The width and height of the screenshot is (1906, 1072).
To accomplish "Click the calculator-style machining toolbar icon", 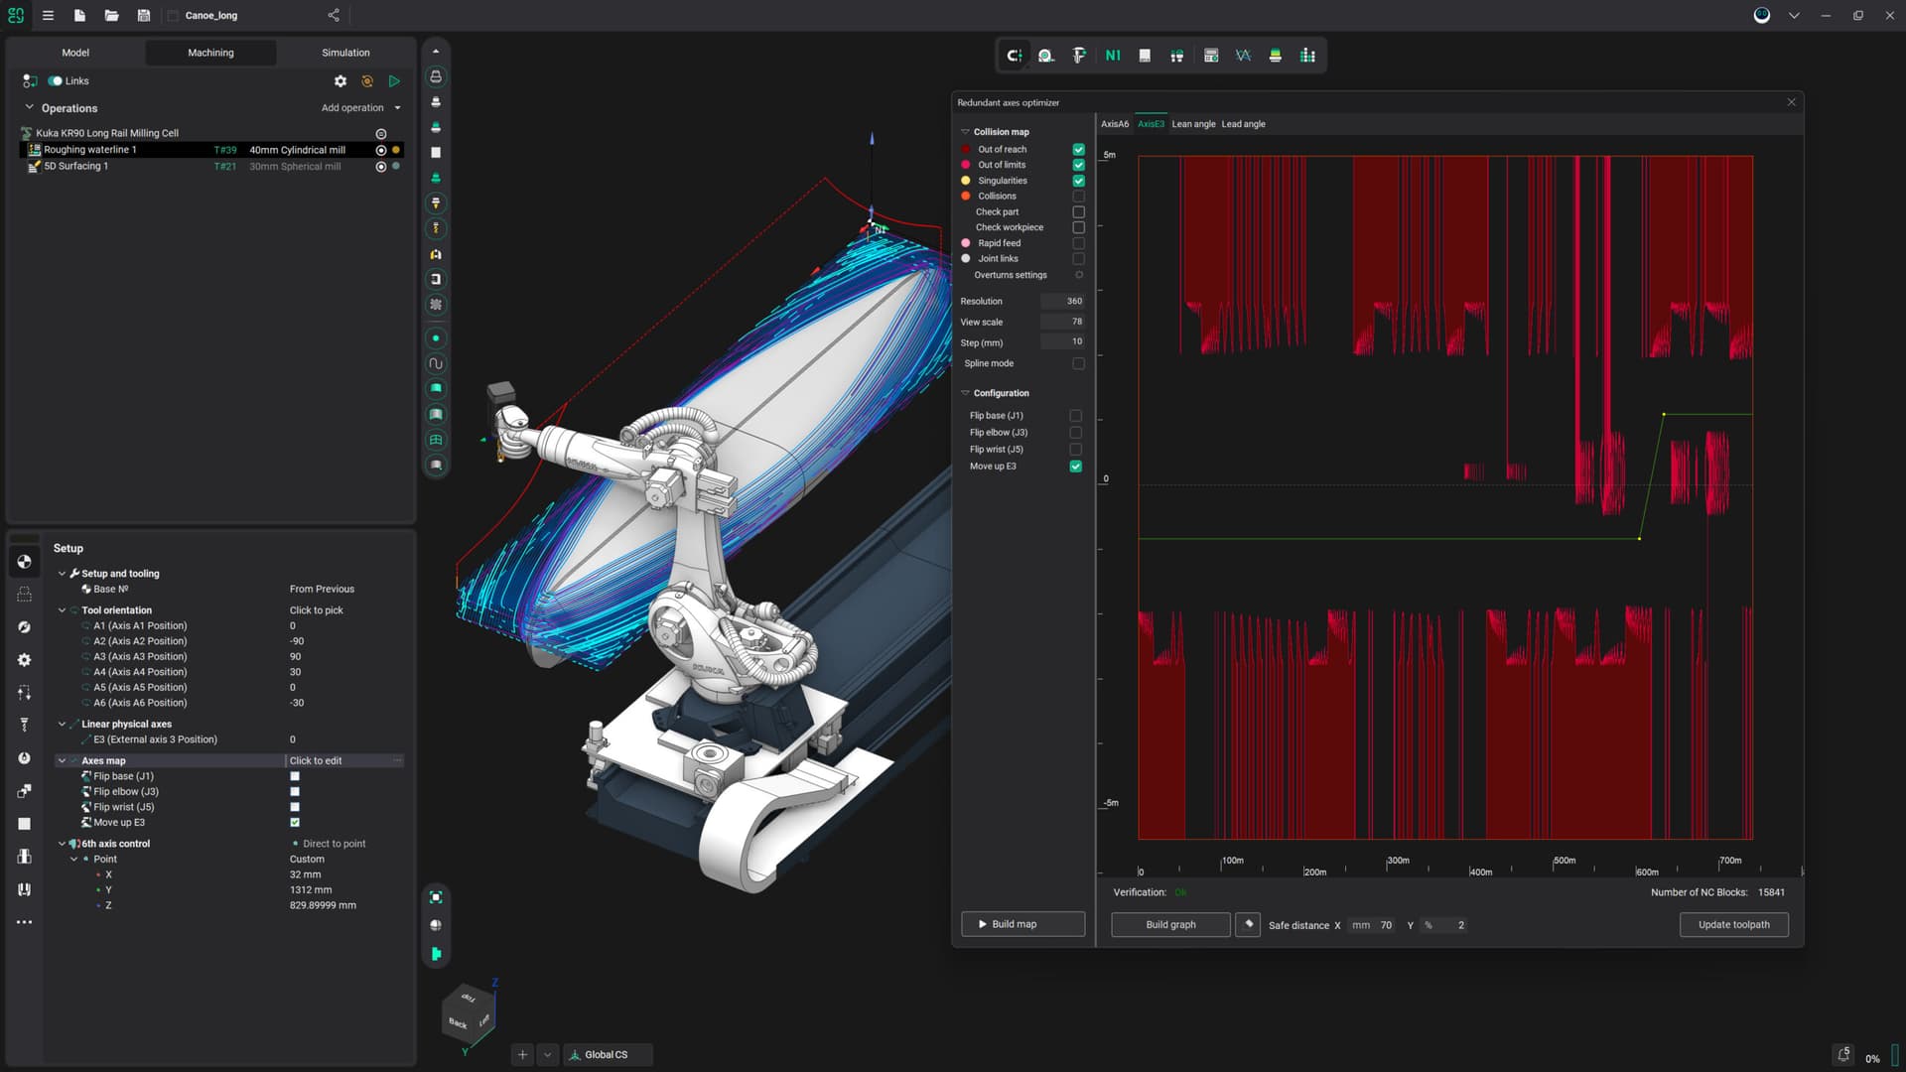I will (1211, 56).
